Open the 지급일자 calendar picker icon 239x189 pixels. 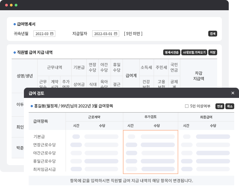point(115,34)
